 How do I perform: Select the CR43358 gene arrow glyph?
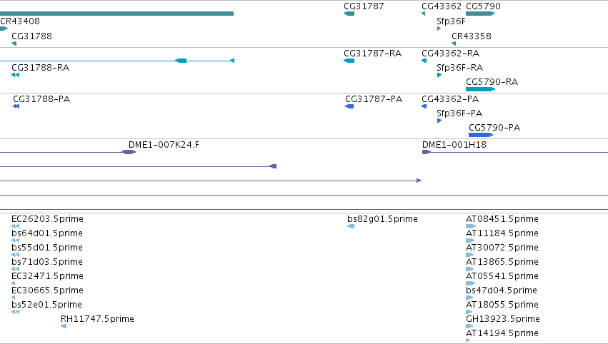tap(454, 44)
